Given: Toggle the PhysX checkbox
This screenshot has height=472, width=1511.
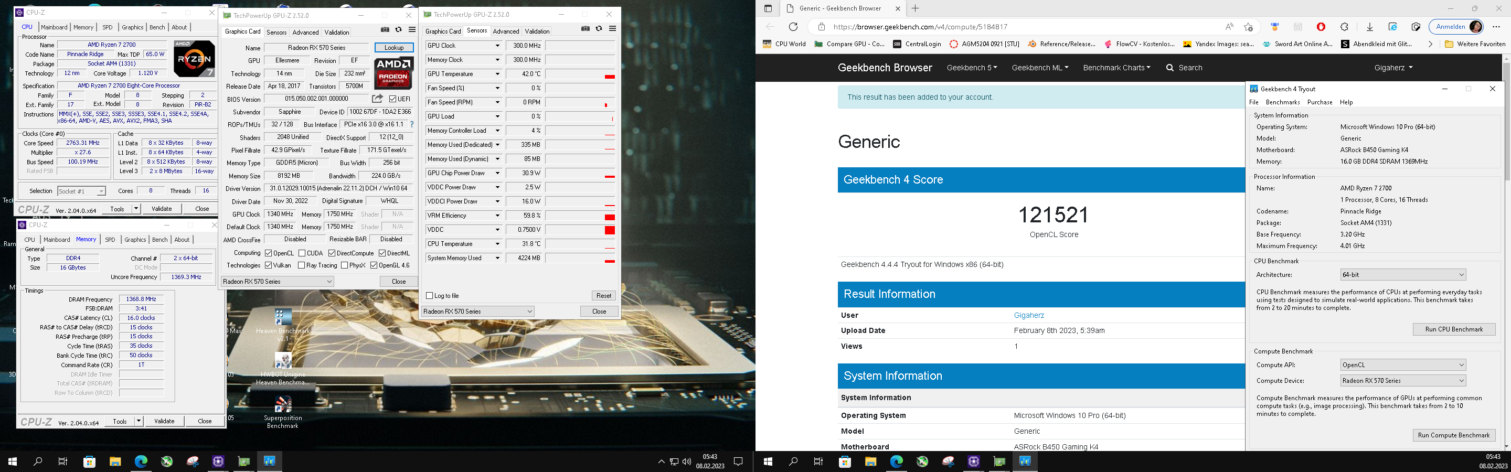Looking at the screenshot, I should click(x=344, y=265).
